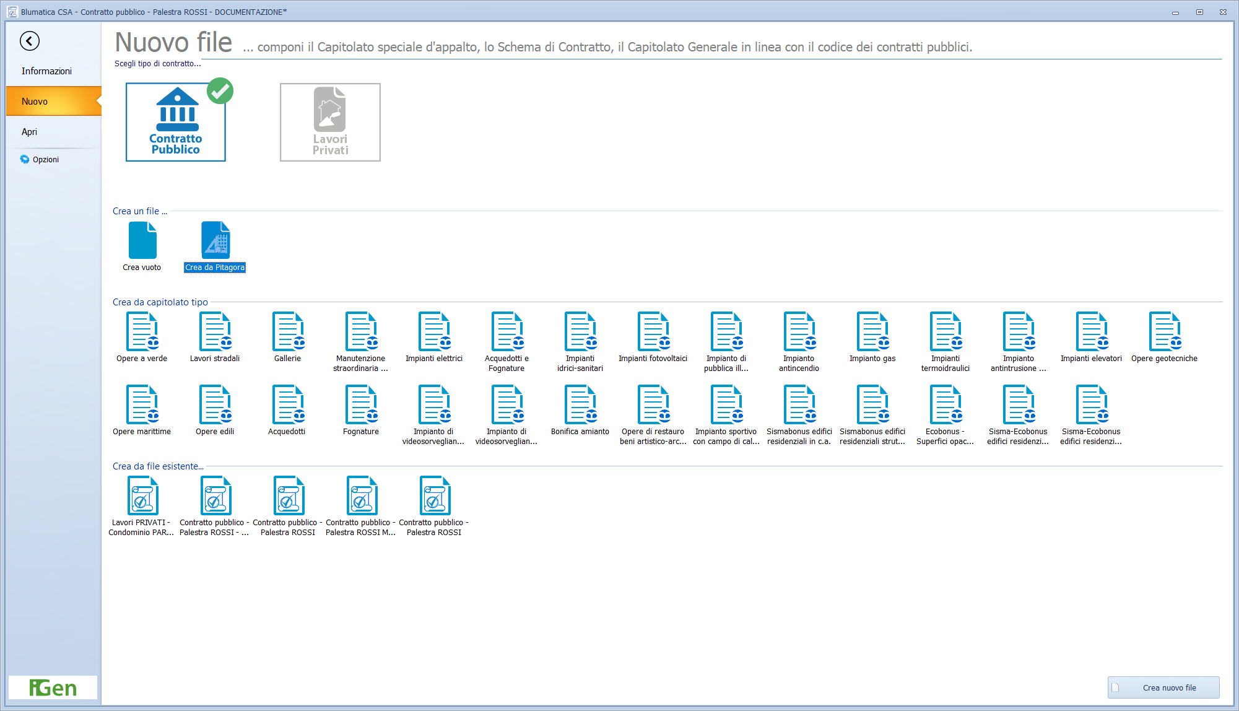Select the Crea vuoto blank file icon

click(x=142, y=246)
